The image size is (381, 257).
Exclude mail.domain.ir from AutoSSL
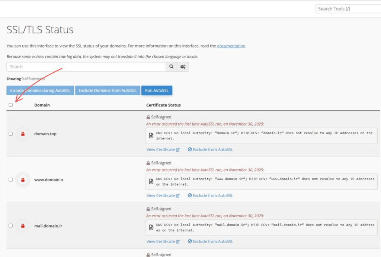point(210,241)
